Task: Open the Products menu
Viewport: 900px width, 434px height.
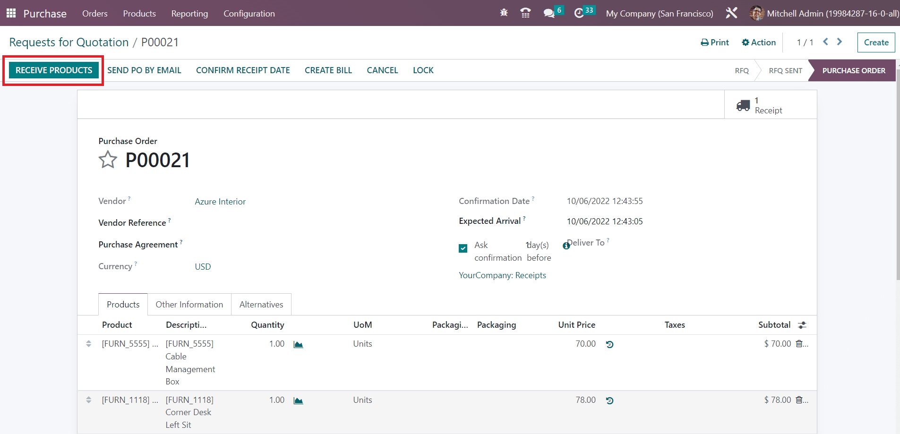Action: click(139, 13)
